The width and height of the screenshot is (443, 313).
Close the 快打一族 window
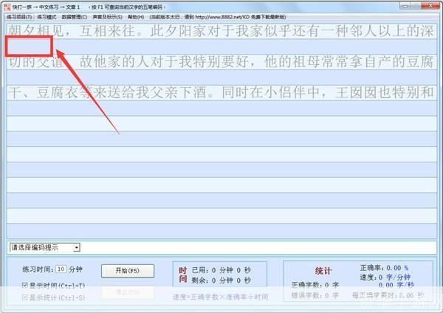tap(430, 5)
